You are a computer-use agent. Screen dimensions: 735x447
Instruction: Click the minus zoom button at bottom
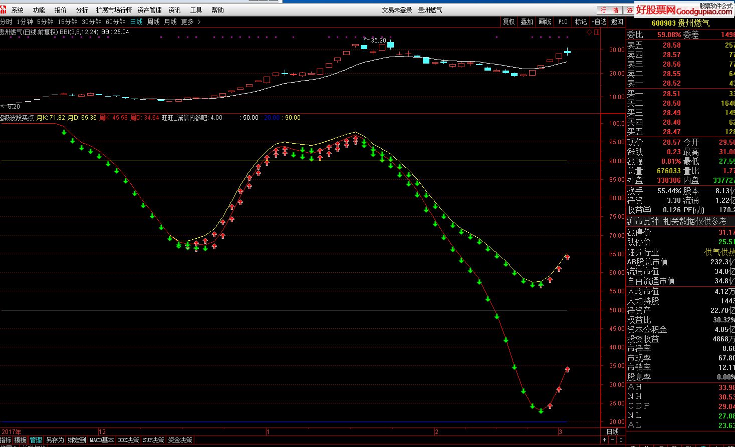[x=613, y=440]
